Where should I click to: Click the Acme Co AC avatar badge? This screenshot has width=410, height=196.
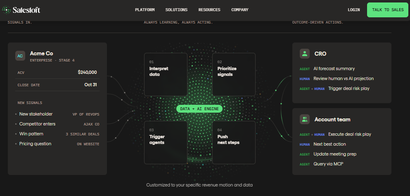[20, 56]
